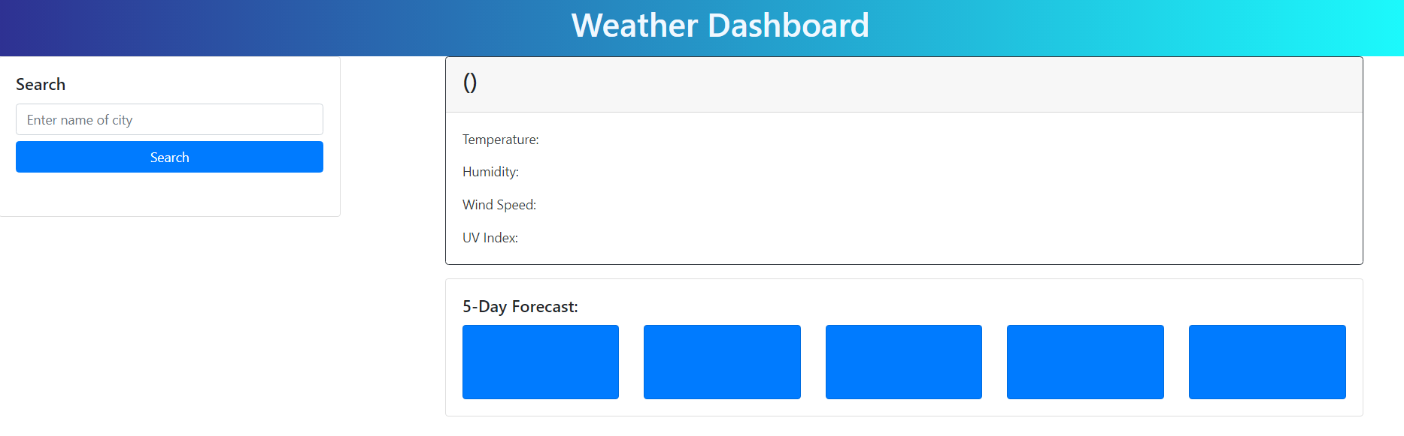
Task: Click inside the city name input field
Action: 169,119
